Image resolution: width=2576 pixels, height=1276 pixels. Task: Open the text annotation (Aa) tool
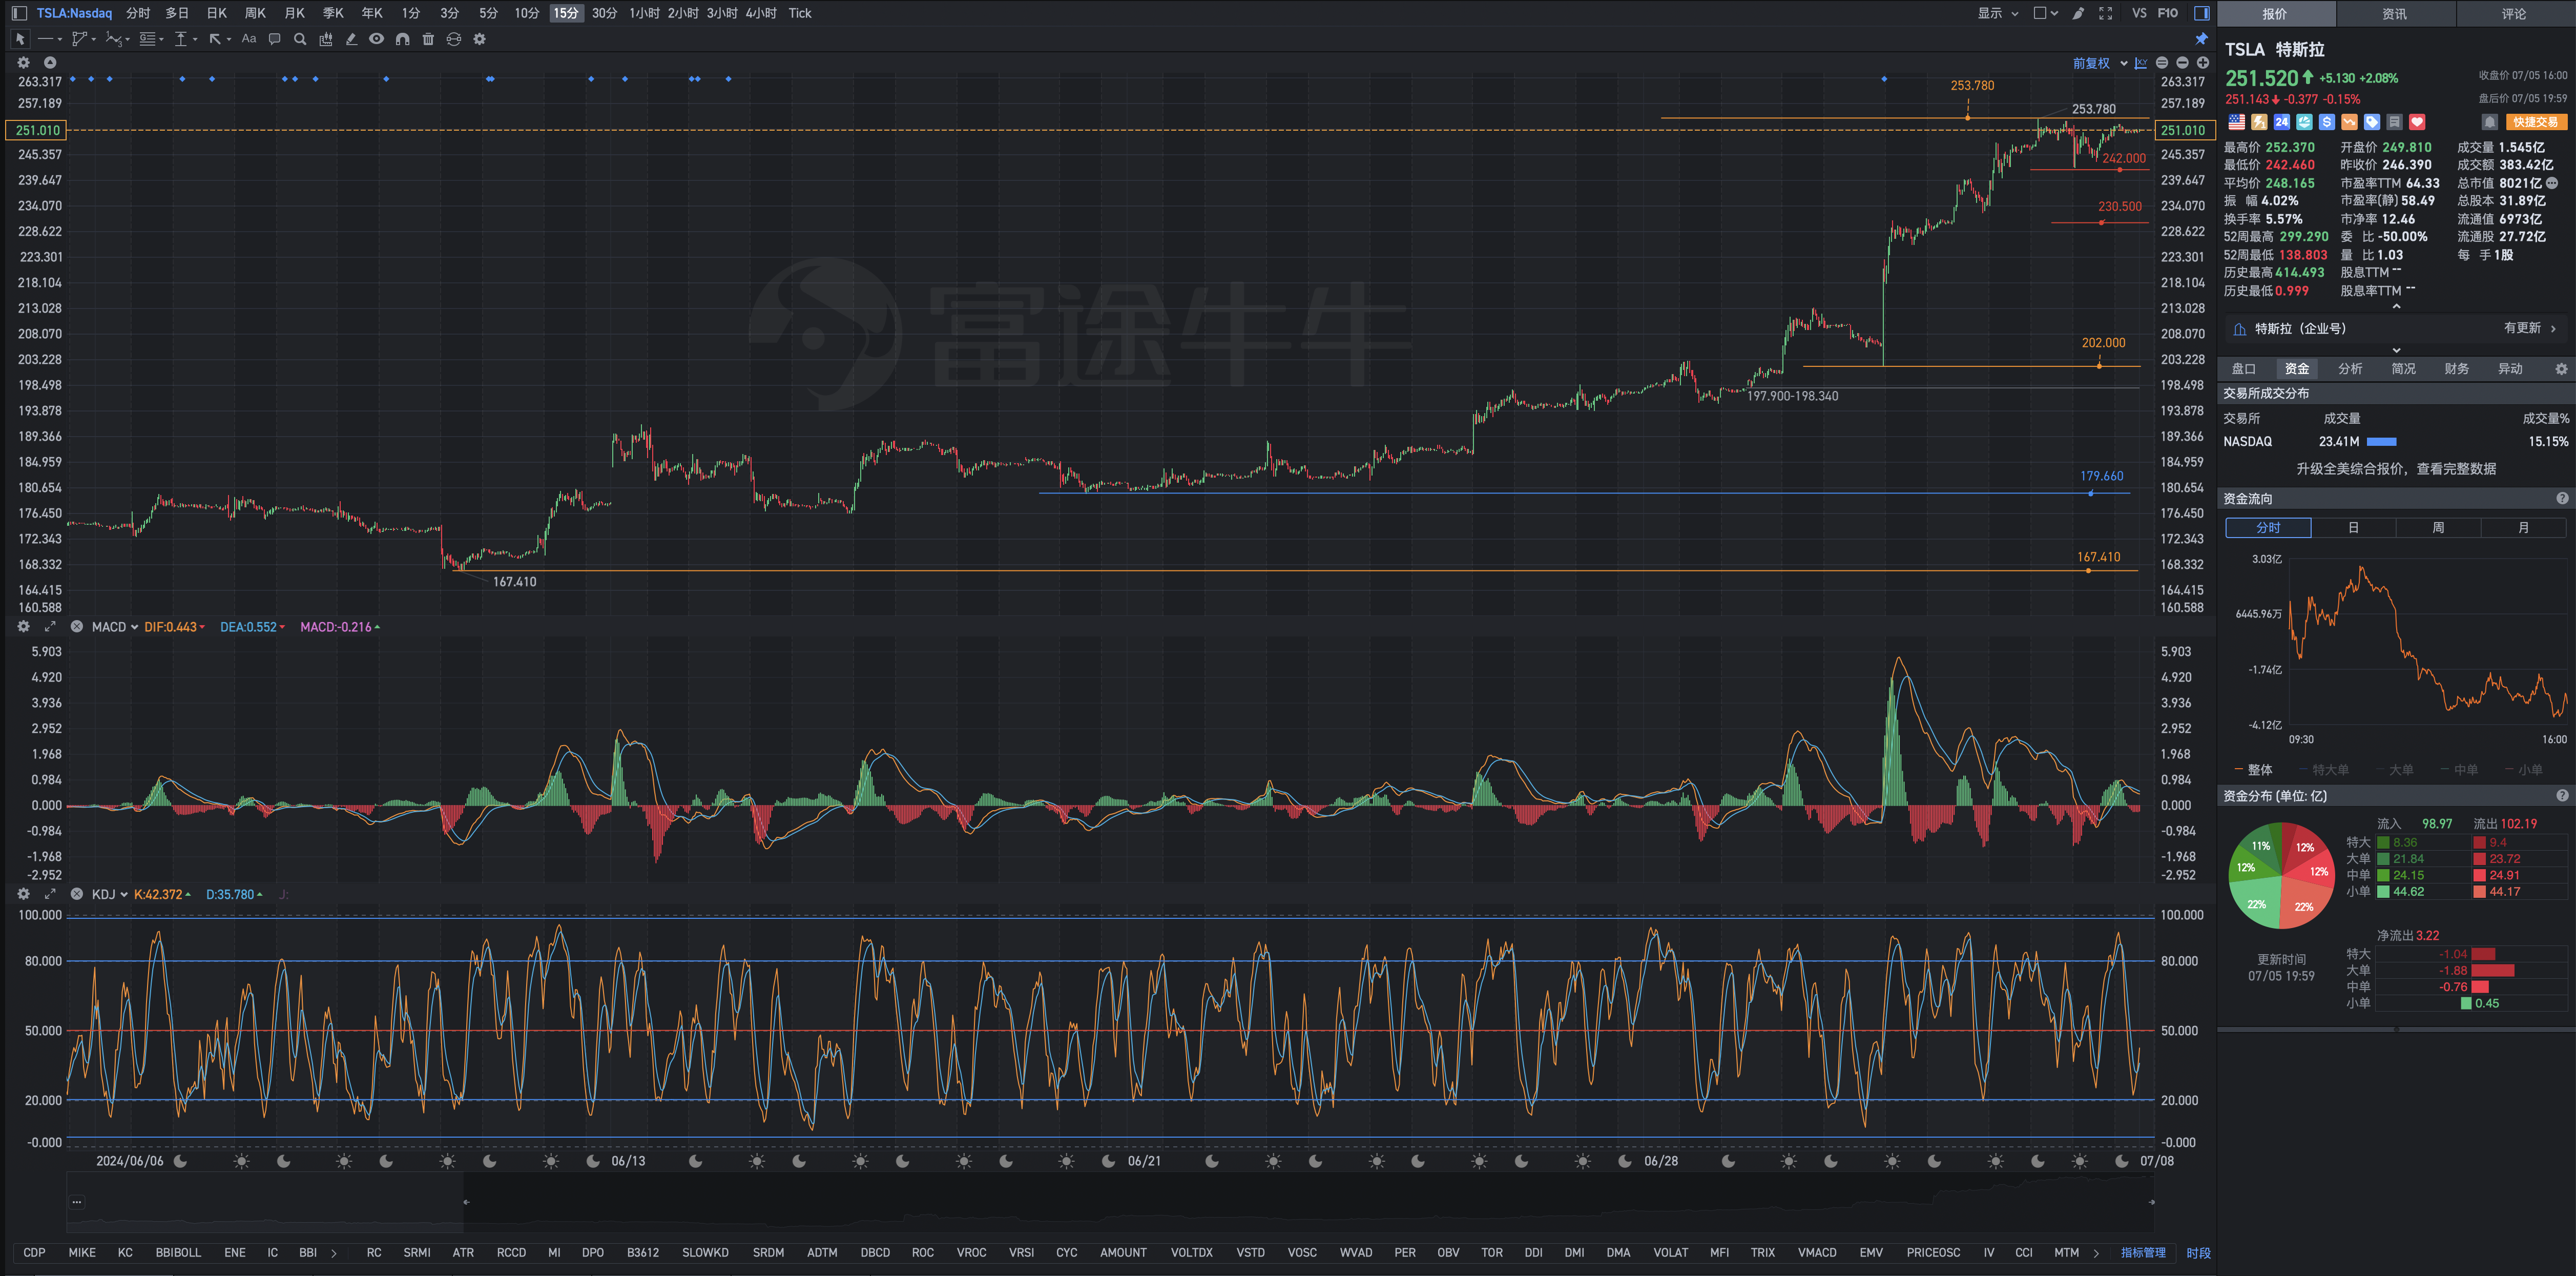(x=249, y=39)
